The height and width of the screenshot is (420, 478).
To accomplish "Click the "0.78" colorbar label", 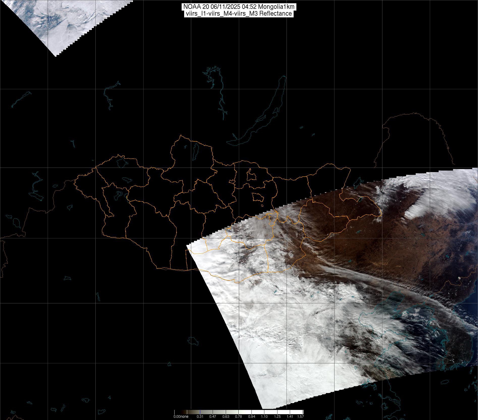I will pos(239,416).
